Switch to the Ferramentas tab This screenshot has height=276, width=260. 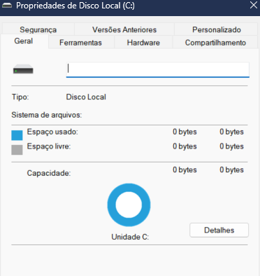pos(80,43)
